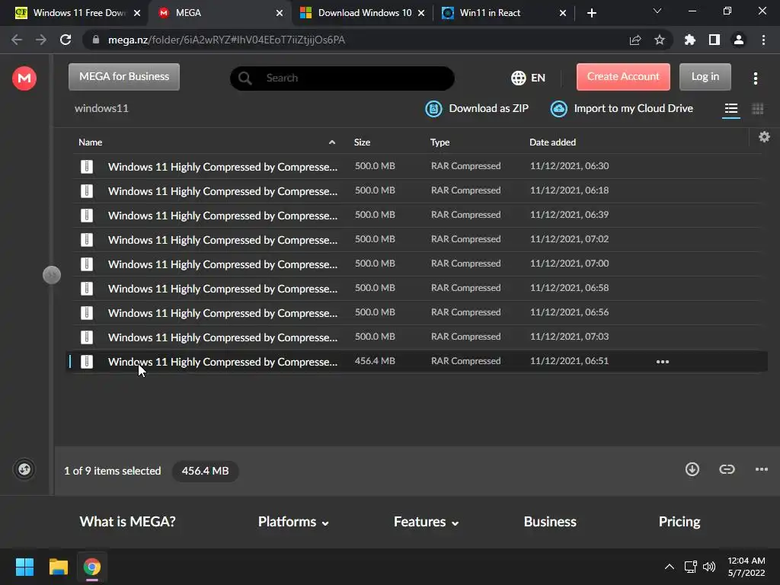
Task: Show hidden system tray icons
Action: click(670, 567)
